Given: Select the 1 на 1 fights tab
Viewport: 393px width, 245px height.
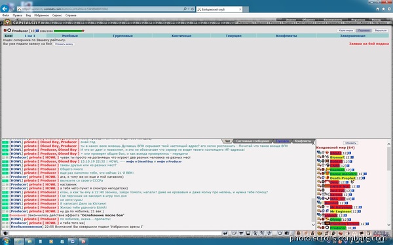Looking at the screenshot, I should (x=30, y=36).
